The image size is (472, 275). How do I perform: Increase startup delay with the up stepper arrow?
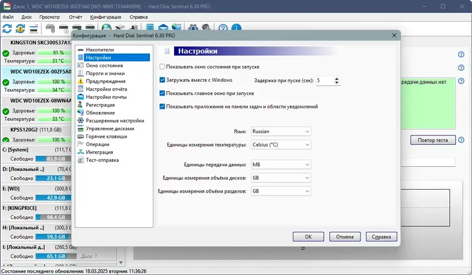[x=336, y=79]
